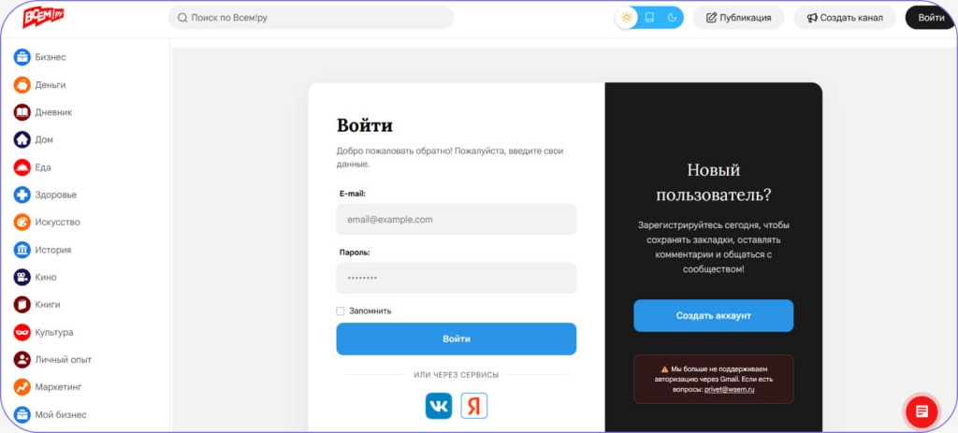Open the Личный опыт category label
The height and width of the screenshot is (433, 958).
63,360
